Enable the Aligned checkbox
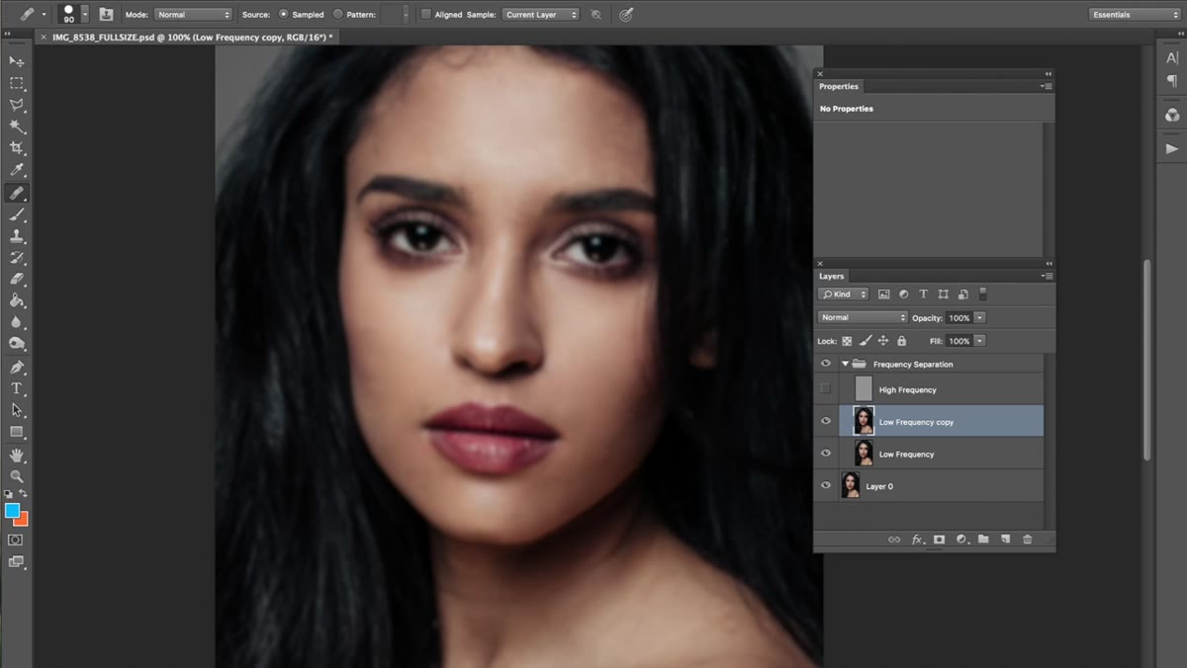1187x668 pixels. point(425,15)
